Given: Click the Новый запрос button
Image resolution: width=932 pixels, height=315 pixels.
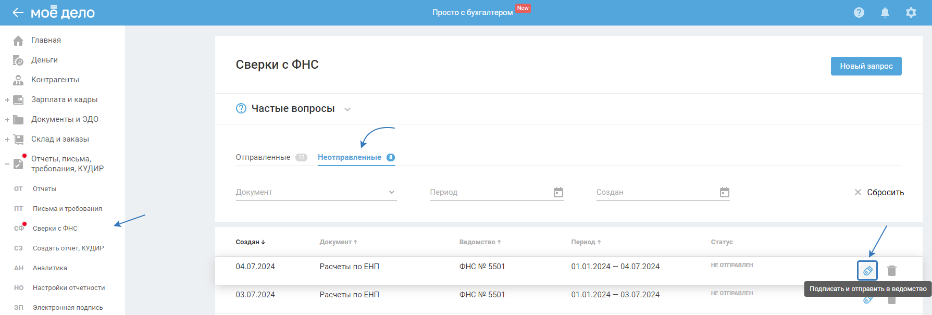Looking at the screenshot, I should [x=866, y=66].
